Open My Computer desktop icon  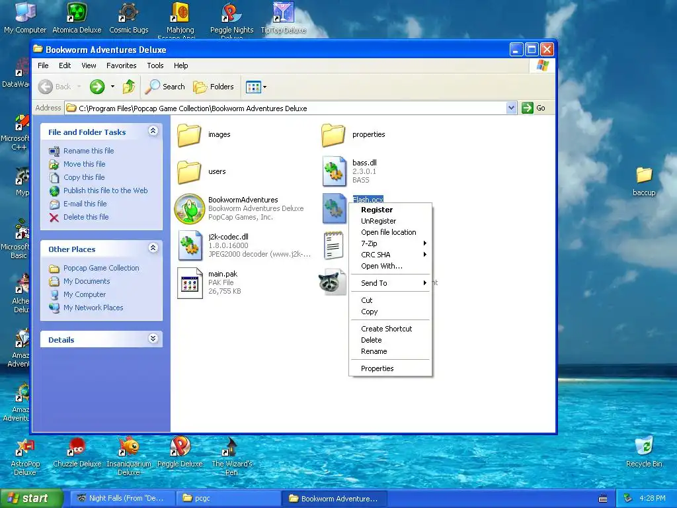pyautogui.click(x=25, y=18)
